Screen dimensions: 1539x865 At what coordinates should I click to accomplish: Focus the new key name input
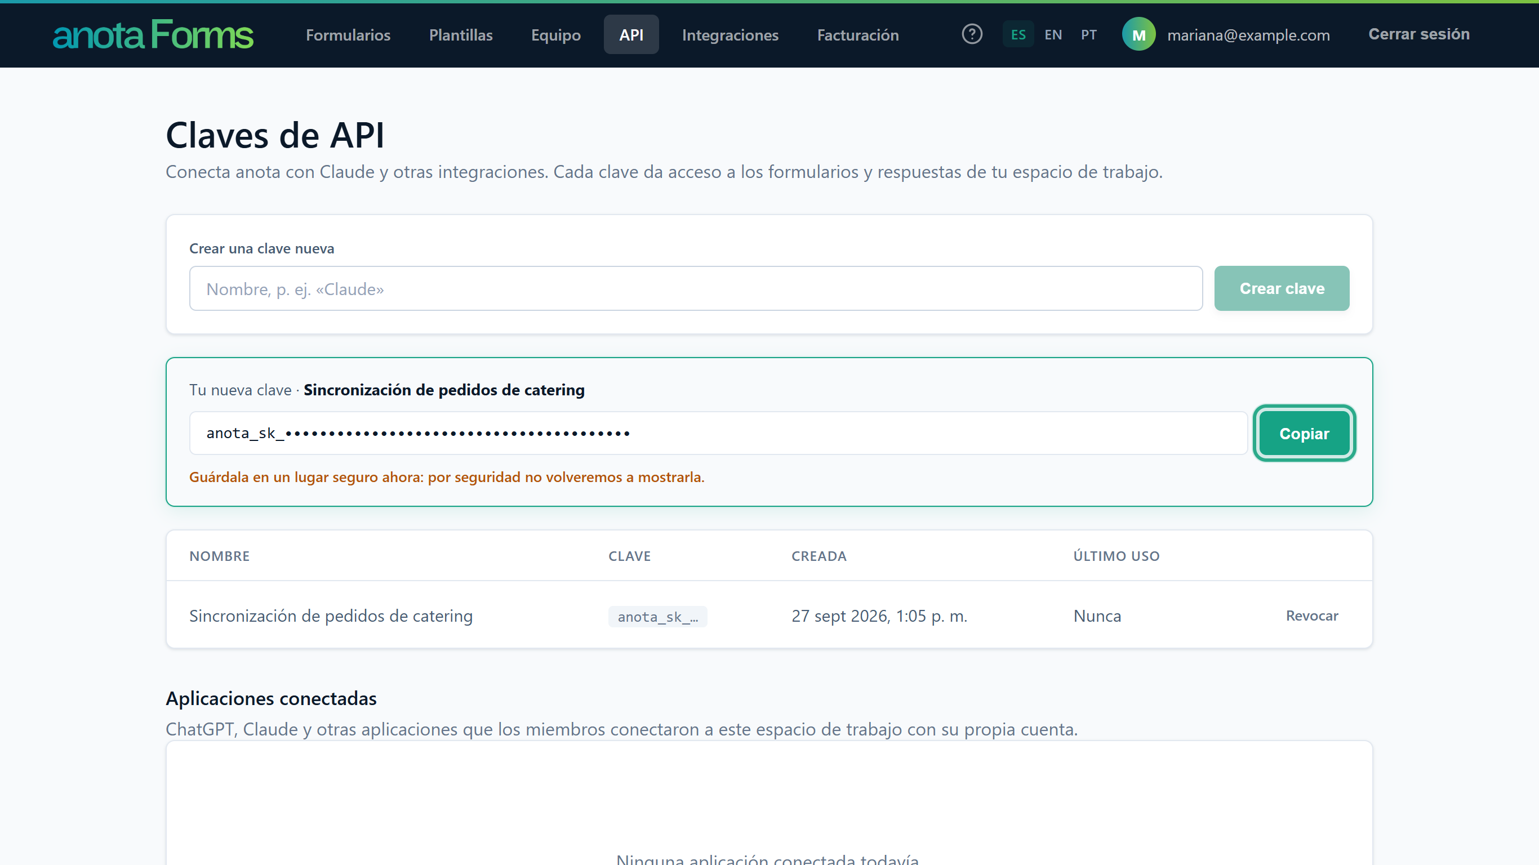pyautogui.click(x=696, y=288)
